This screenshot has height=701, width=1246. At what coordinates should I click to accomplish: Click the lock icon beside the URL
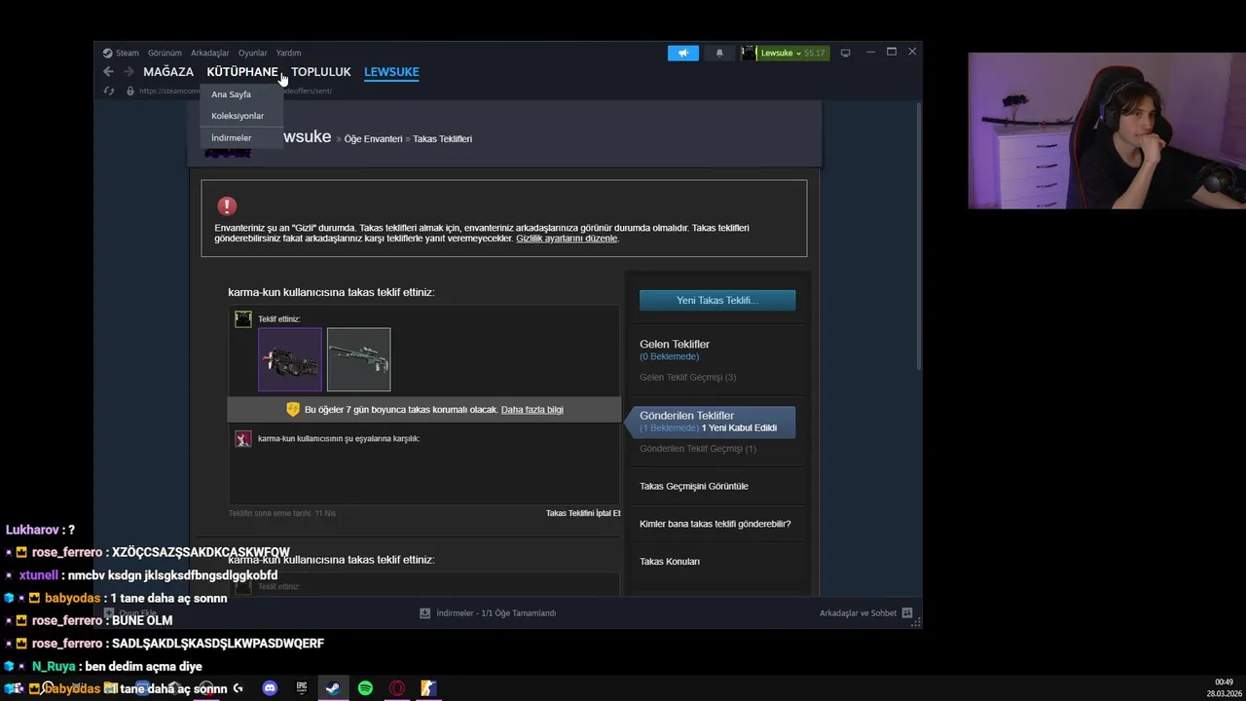[130, 91]
